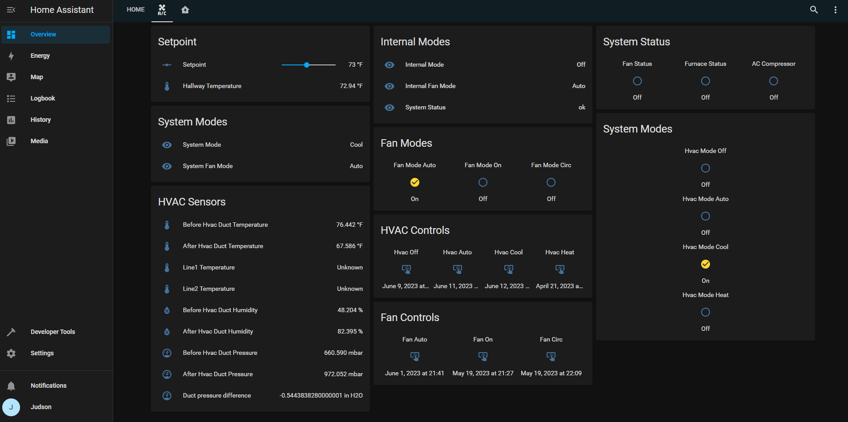848x422 pixels.
Task: Open Developer Tools
Action: coord(11,331)
